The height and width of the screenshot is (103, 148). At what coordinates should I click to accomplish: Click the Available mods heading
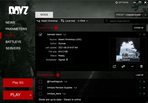(46, 75)
